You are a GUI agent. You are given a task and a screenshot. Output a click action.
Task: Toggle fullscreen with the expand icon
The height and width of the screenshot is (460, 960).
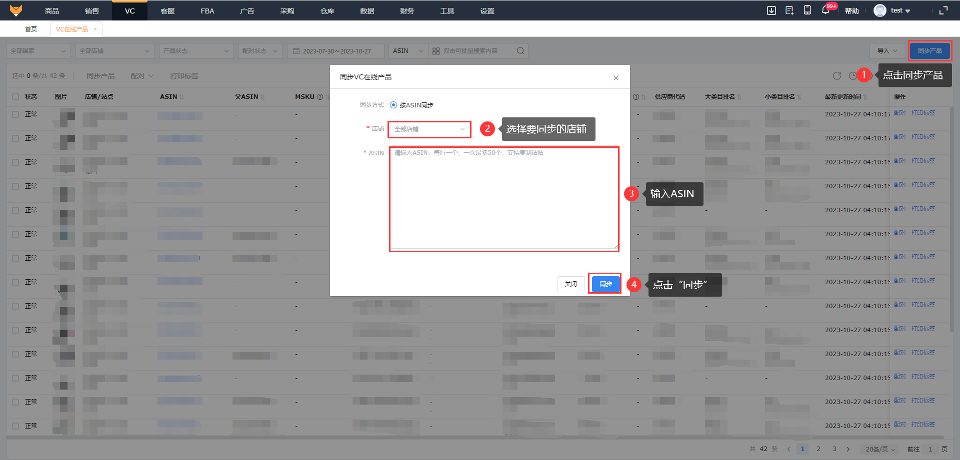coord(943,10)
